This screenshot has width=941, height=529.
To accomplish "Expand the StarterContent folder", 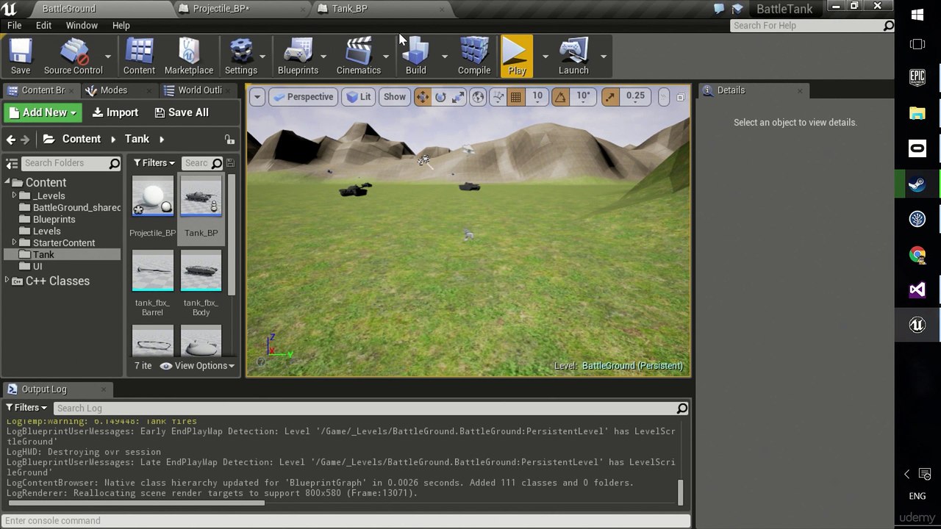I will 14,243.
